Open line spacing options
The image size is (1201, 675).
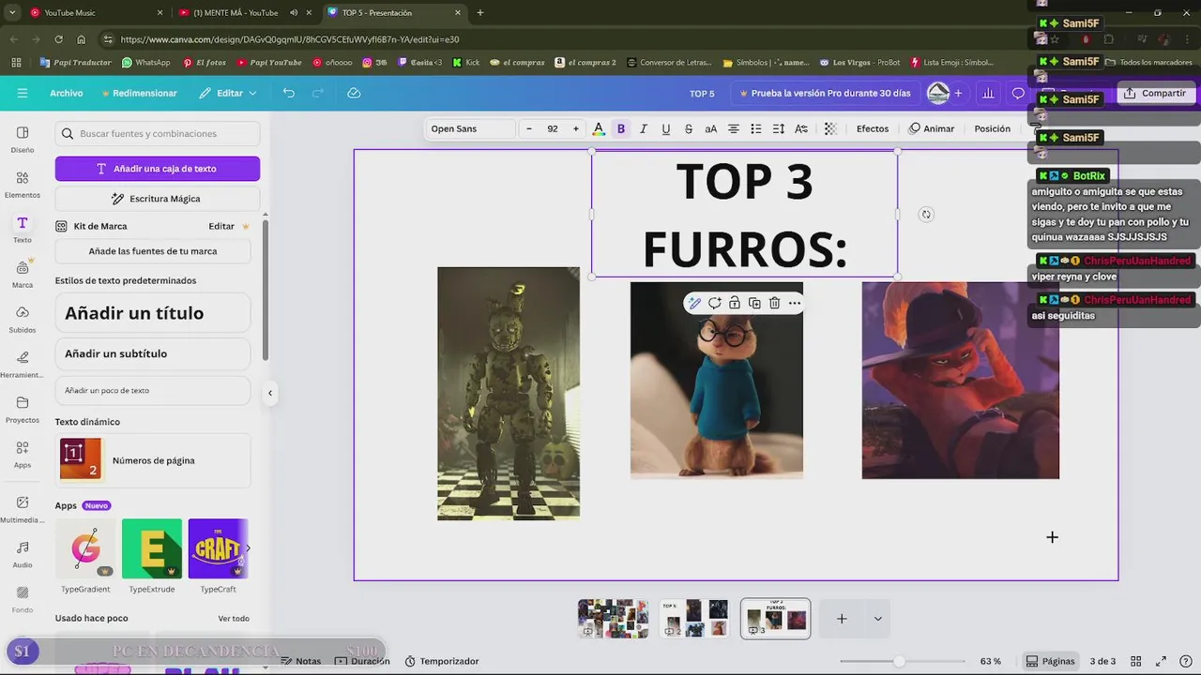point(779,128)
